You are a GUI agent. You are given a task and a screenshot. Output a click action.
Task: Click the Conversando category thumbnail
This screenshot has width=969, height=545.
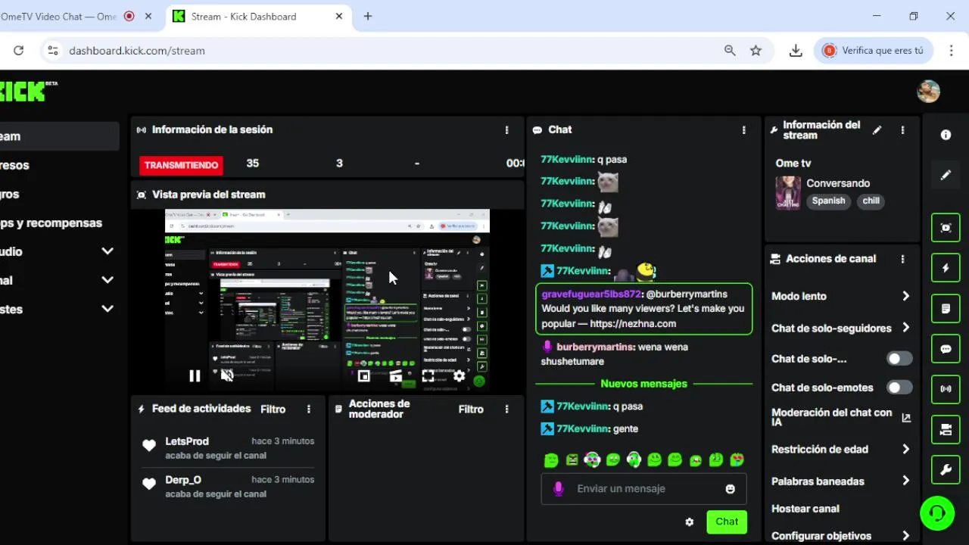pos(788,193)
